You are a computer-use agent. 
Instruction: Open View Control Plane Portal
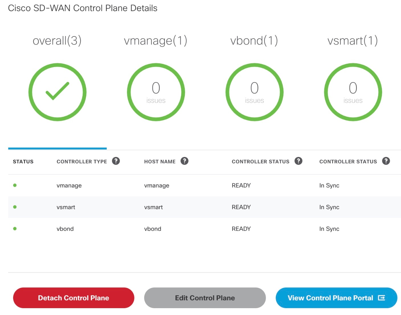point(336,298)
